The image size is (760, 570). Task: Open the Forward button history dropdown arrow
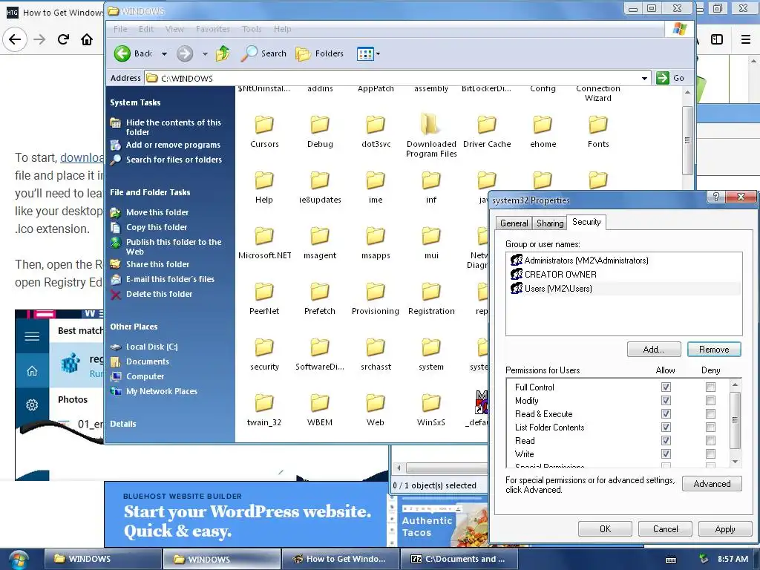point(205,53)
